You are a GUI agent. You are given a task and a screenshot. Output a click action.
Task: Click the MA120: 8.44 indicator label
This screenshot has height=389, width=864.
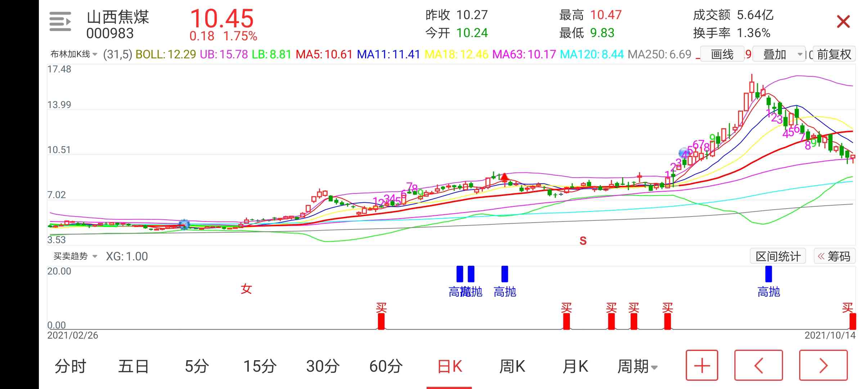coord(592,54)
